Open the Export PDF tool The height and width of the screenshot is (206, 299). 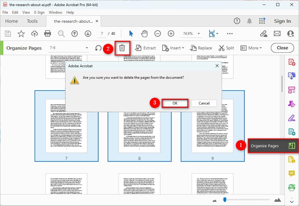[292, 76]
